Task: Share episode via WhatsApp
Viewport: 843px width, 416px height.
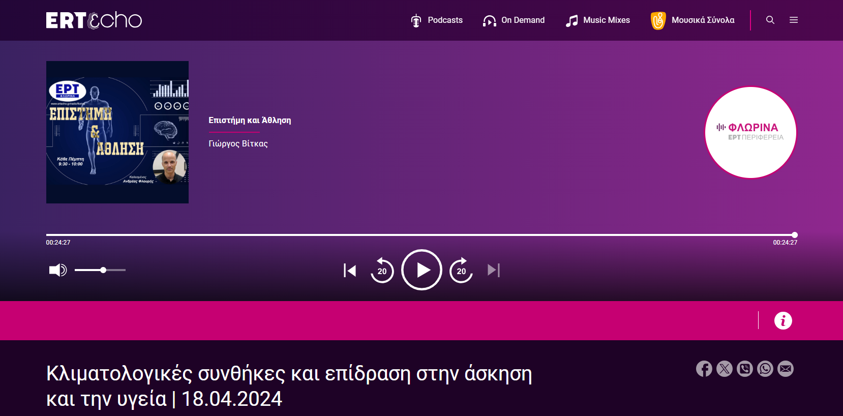Action: [765, 369]
